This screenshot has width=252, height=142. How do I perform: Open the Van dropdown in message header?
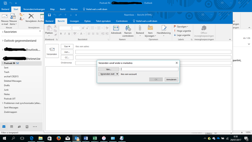coord(67,46)
